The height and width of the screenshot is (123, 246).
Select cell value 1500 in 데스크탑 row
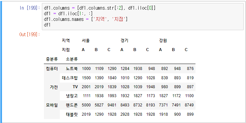pos(86,78)
